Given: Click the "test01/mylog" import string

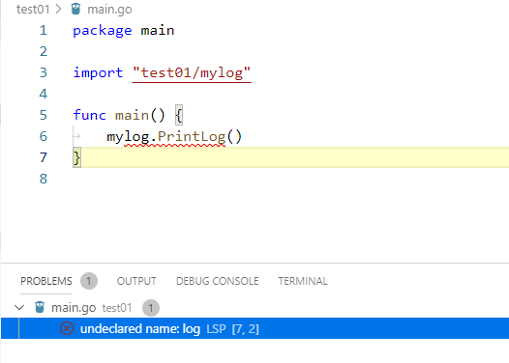Looking at the screenshot, I should click(192, 72).
